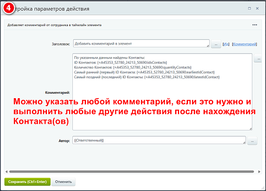Click the scroll-left arrow of horizontal scrollbar
Screen dimensions: 266x191
click(7, 172)
